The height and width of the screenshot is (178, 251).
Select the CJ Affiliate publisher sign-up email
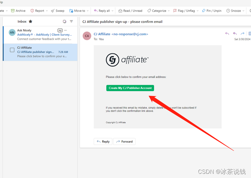pos(40,52)
